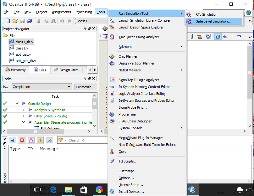Pin the Project Navigator panel
Image resolution: width=254 pixels, height=196 pixels.
point(86,28)
